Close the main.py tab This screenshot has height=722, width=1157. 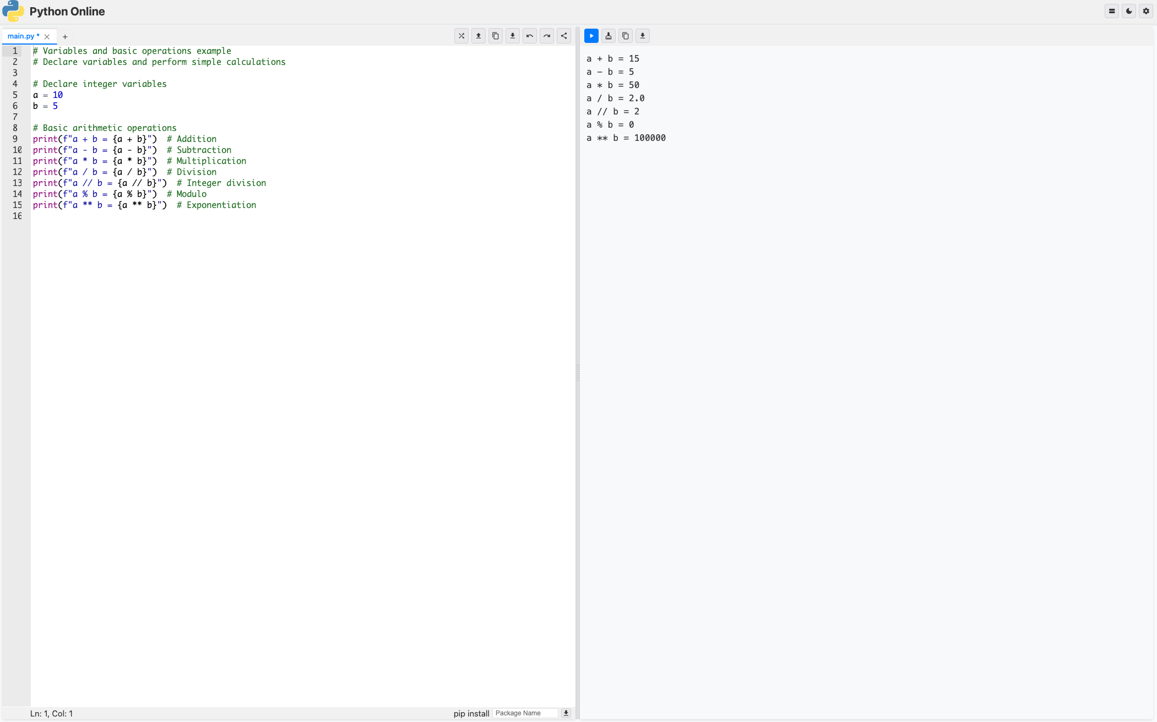[x=47, y=37]
